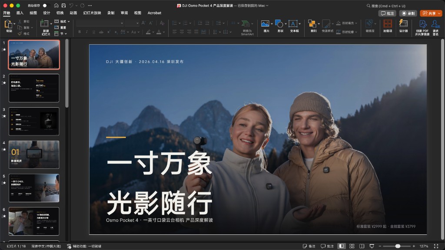445x250 pixels.
Task: Select slide 6 thumbnail
Action: pos(34,221)
